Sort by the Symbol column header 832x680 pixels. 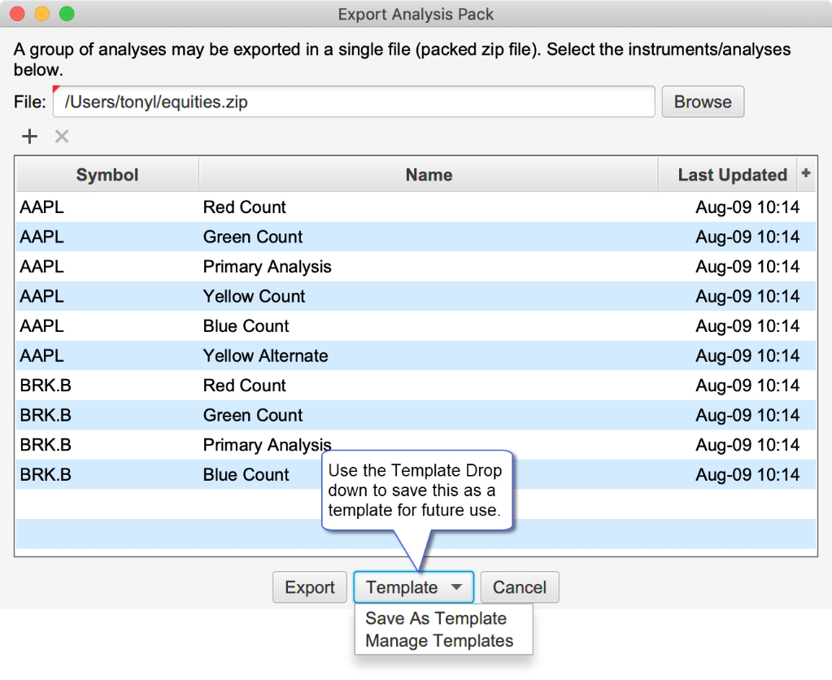pyautogui.click(x=107, y=175)
